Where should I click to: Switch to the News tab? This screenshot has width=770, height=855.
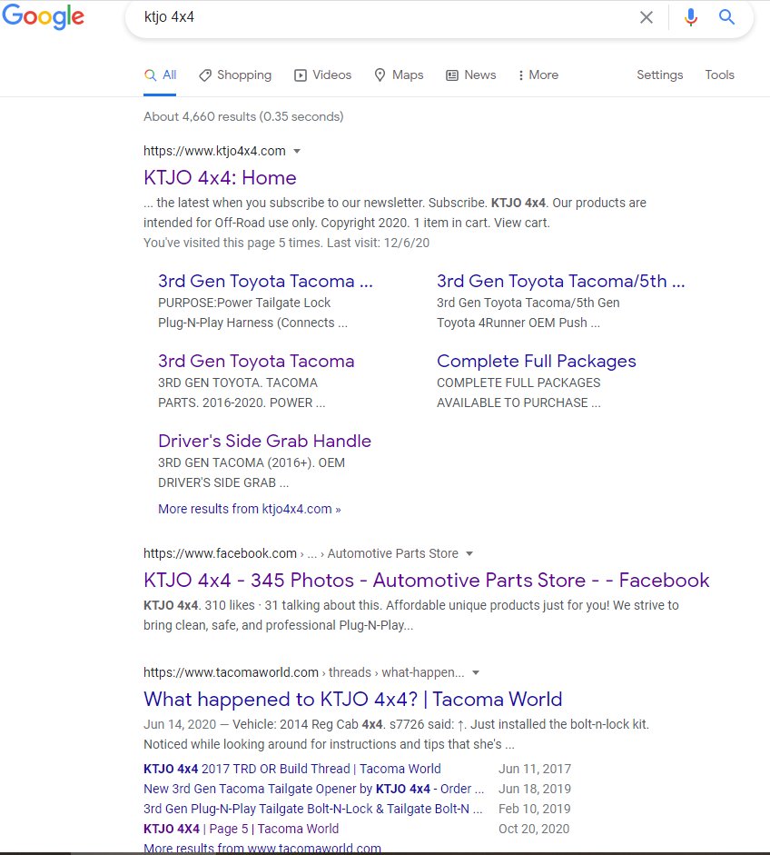pyautogui.click(x=471, y=75)
